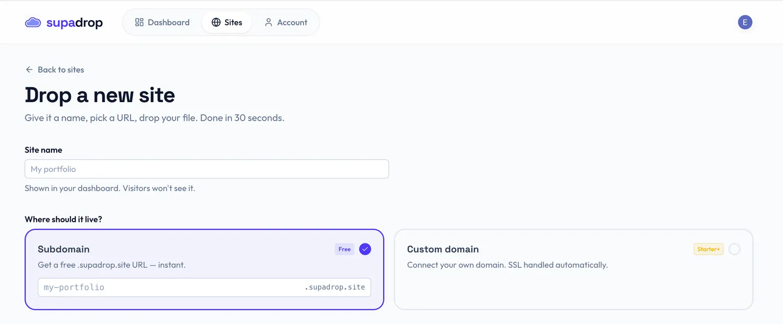The width and height of the screenshot is (783, 324).
Task: Click 'Where should it live?' label
Action: [64, 219]
